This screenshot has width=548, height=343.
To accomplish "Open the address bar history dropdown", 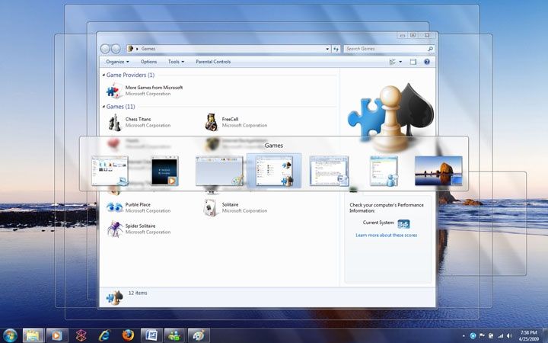I will [327, 49].
